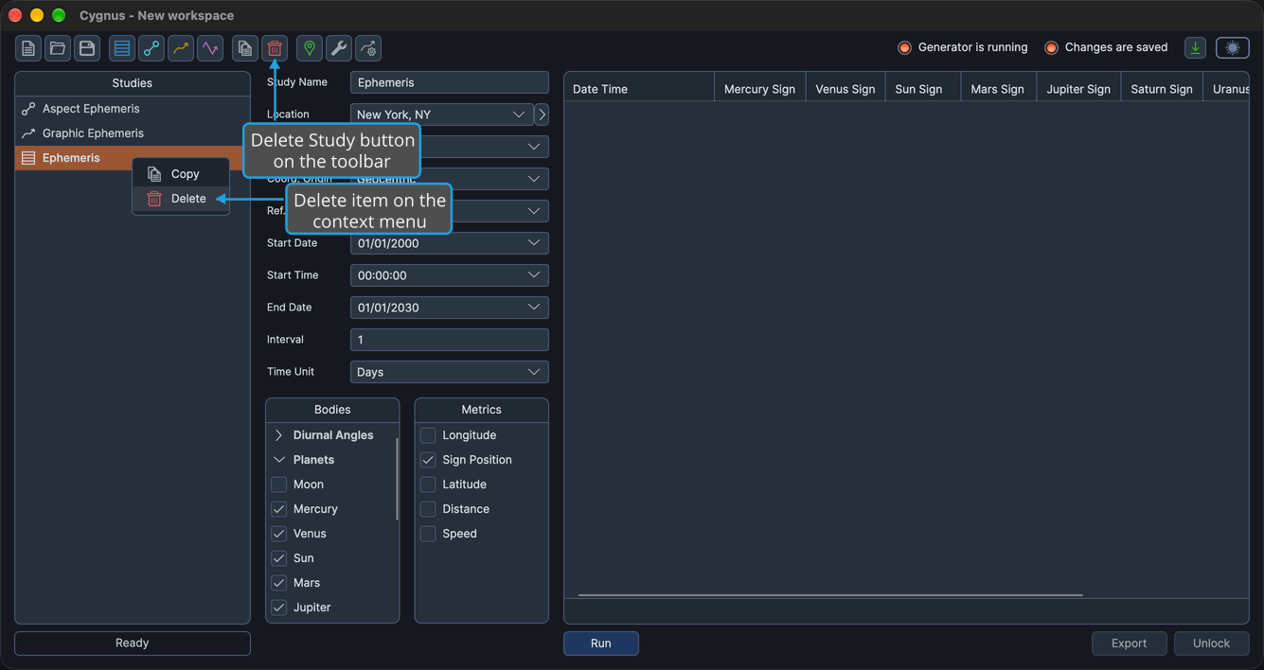Image resolution: width=1264 pixels, height=670 pixels.
Task: Click the Interval input field
Action: point(450,340)
